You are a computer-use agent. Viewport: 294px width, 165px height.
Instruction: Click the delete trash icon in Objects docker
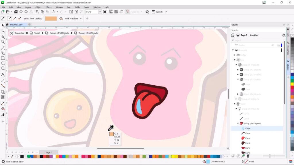[247, 156]
